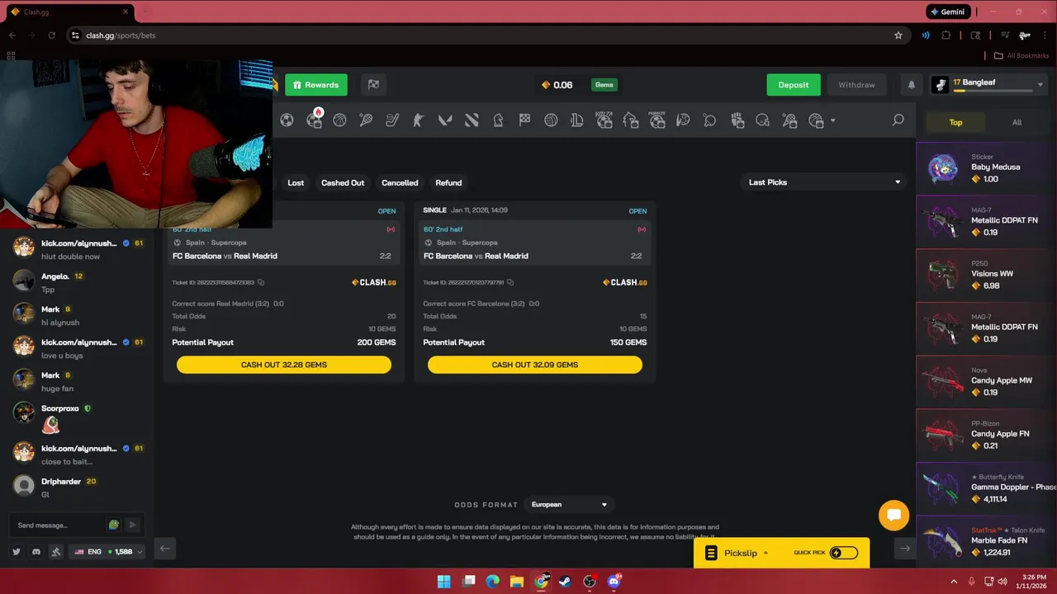Open the All Bookmarks folder
Viewport: 1057px width, 594px height.
1021,55
